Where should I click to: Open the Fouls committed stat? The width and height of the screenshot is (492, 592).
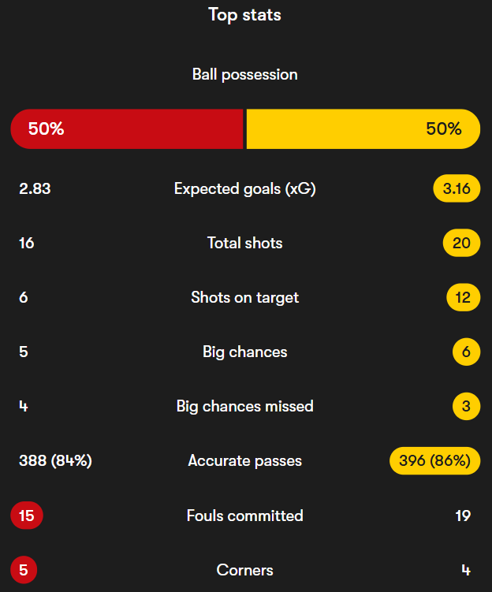tap(244, 516)
